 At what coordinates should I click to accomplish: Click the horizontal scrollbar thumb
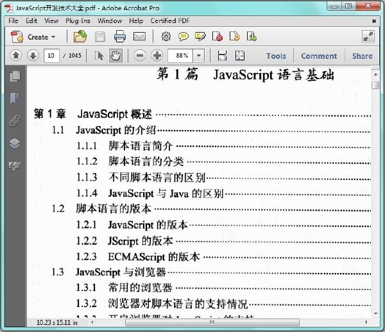pos(212,322)
